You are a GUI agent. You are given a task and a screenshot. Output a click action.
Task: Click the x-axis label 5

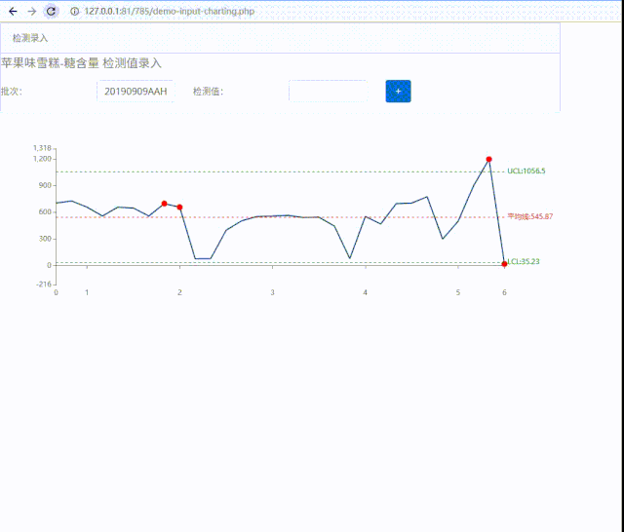458,292
